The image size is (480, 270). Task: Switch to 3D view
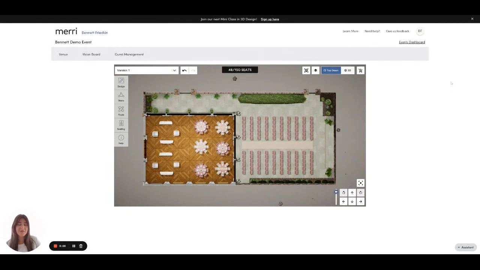tap(348, 70)
